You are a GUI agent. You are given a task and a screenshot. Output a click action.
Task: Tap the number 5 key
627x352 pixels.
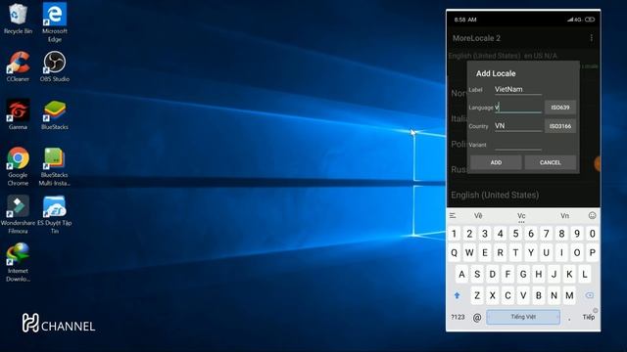(x=515, y=234)
